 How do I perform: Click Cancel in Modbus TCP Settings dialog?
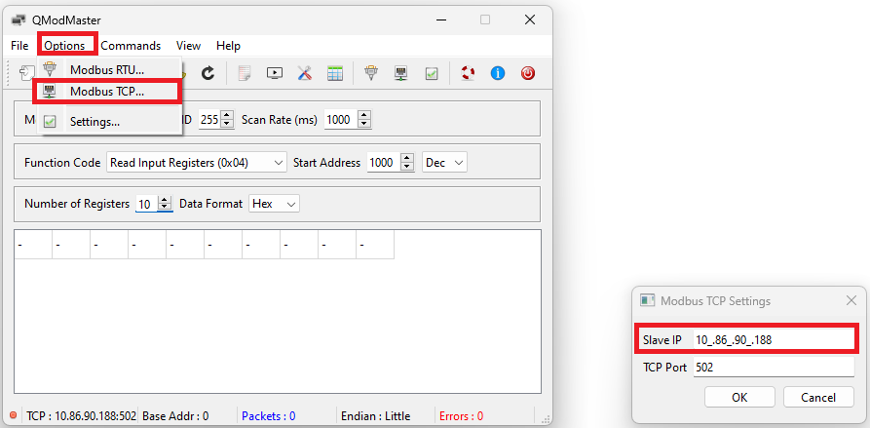[x=818, y=397]
